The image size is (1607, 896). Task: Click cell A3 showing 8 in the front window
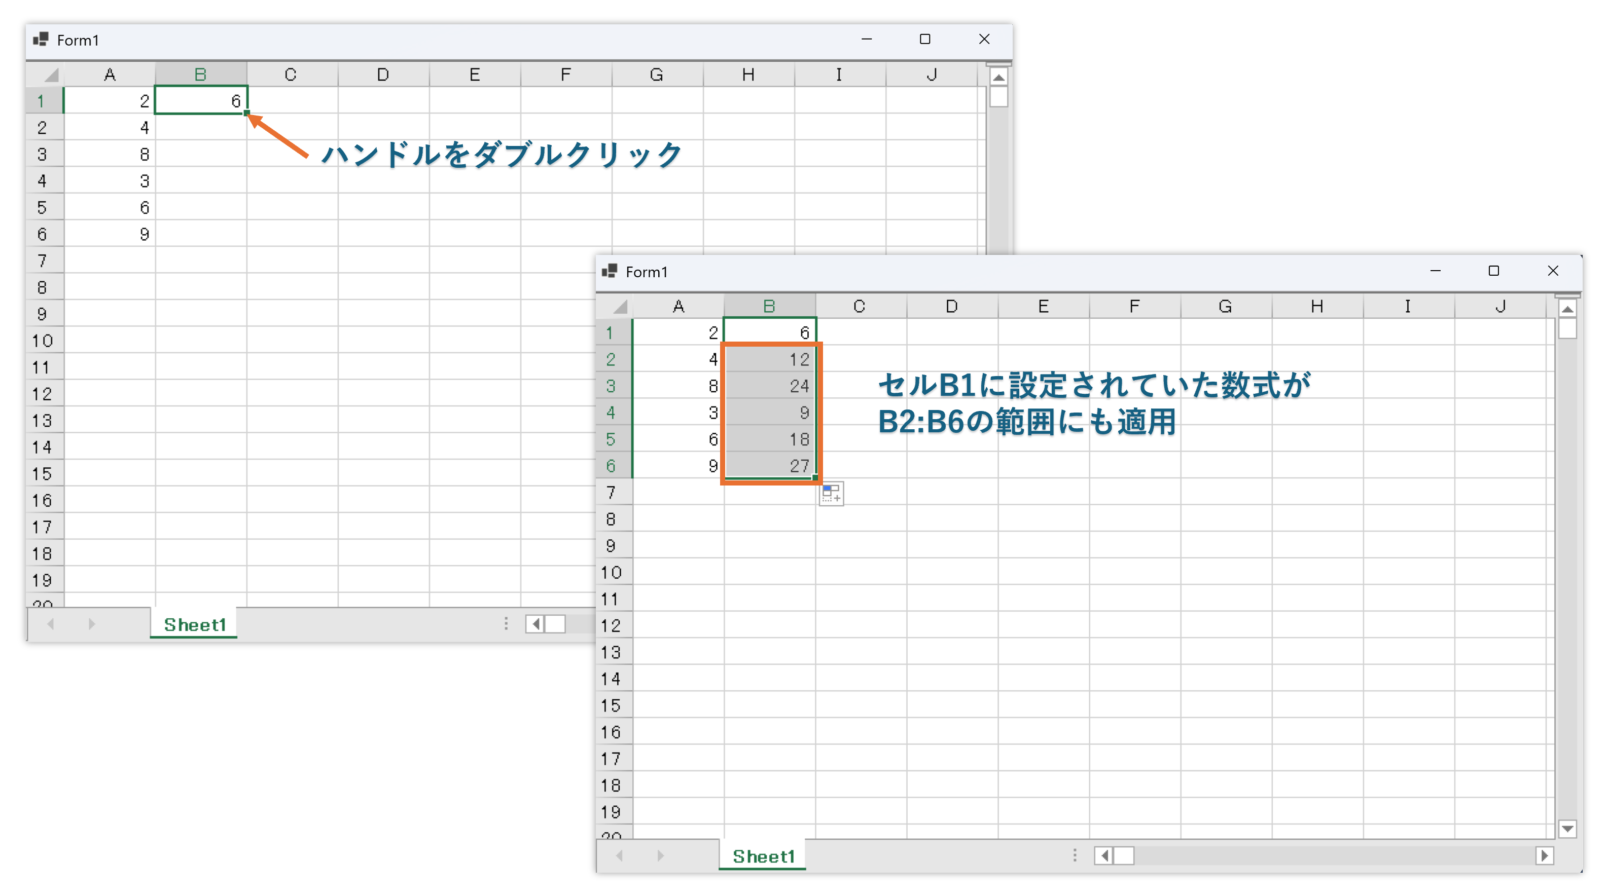(678, 386)
